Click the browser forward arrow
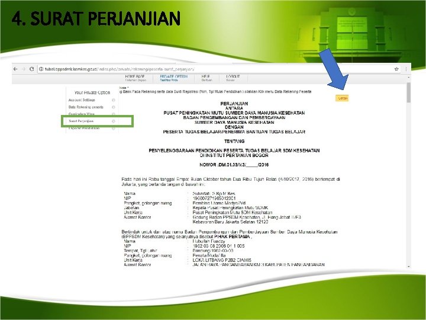 [23, 69]
